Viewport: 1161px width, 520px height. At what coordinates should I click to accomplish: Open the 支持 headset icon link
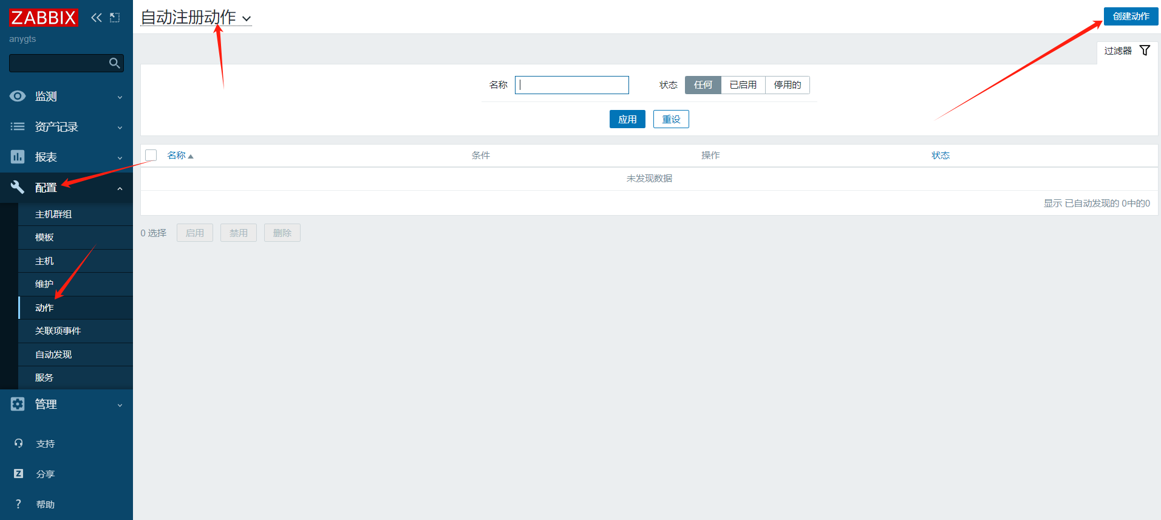[19, 443]
